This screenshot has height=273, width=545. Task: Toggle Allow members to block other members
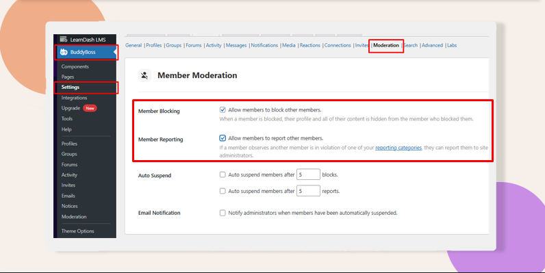[223, 109]
